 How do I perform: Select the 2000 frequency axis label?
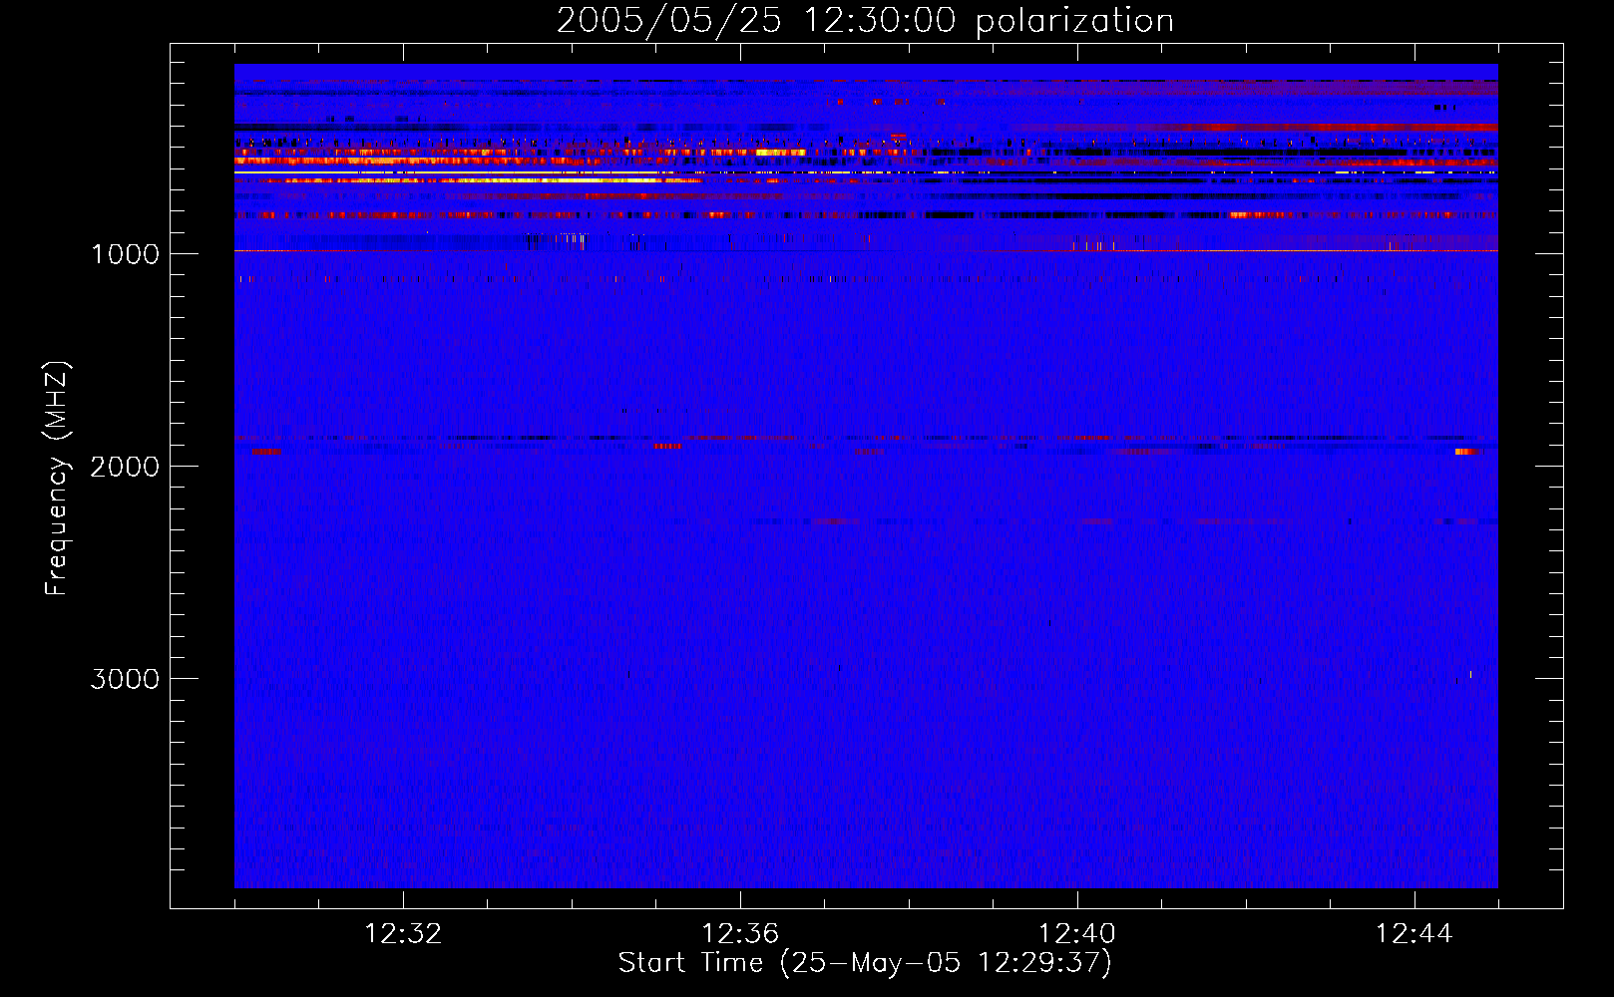click(125, 467)
